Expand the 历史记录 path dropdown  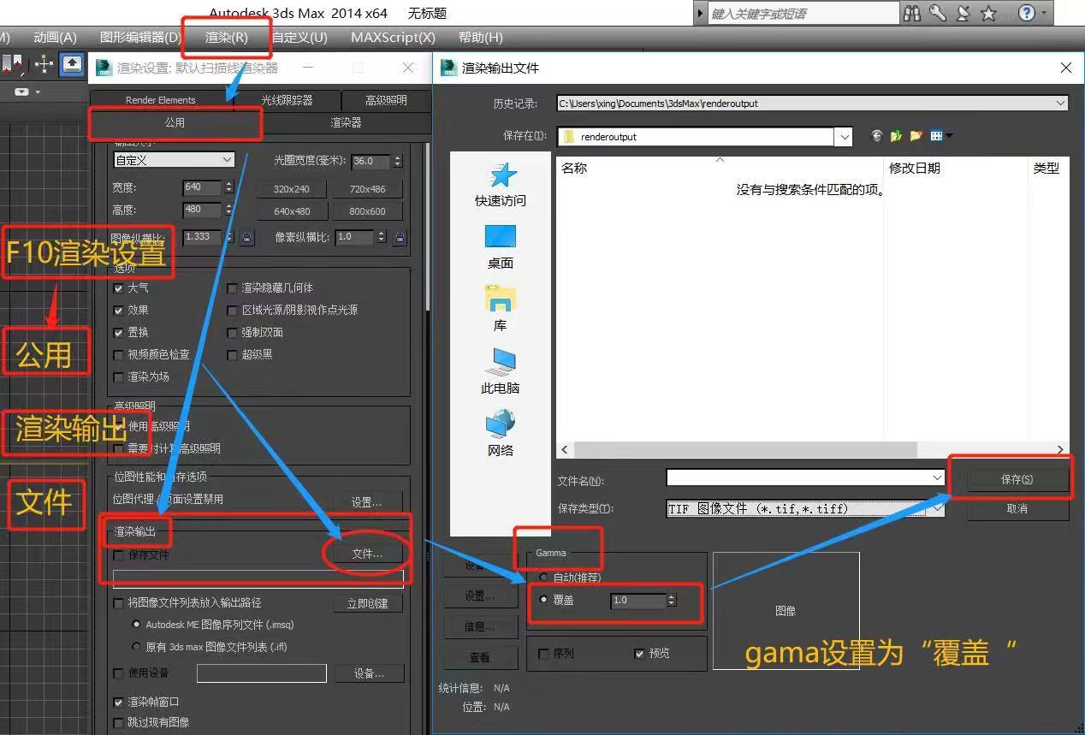coord(1059,103)
